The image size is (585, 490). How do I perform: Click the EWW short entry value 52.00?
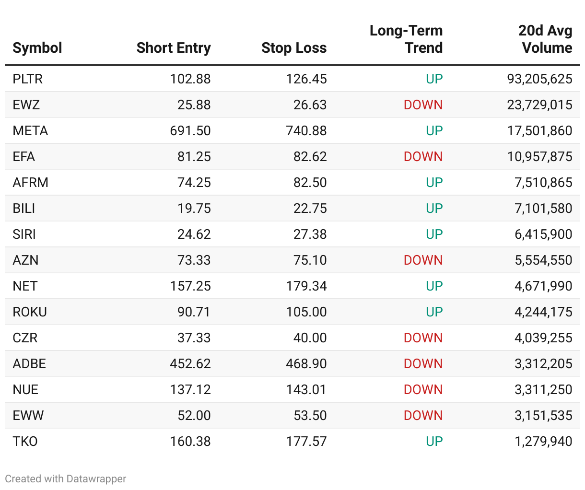[x=194, y=415]
